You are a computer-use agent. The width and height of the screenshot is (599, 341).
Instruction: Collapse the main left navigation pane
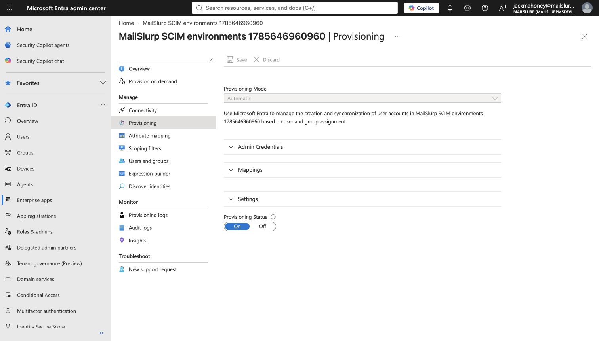point(101,333)
